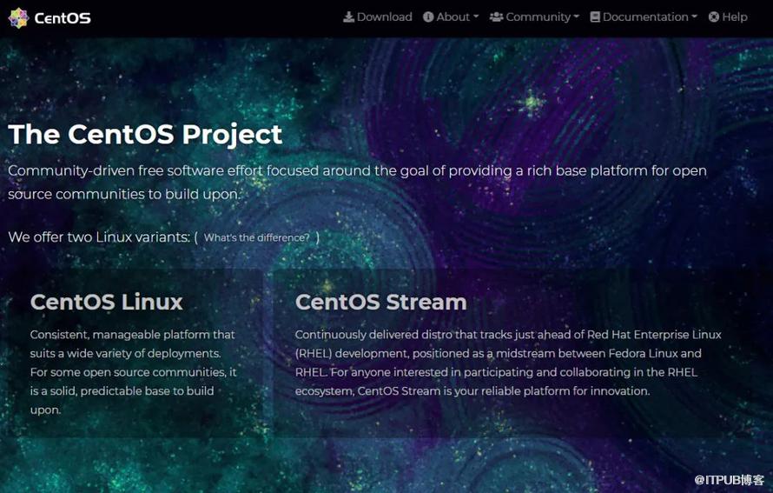Click "The CentOS Project" main heading
Viewport: 773px width, 493px height.
[x=145, y=135]
